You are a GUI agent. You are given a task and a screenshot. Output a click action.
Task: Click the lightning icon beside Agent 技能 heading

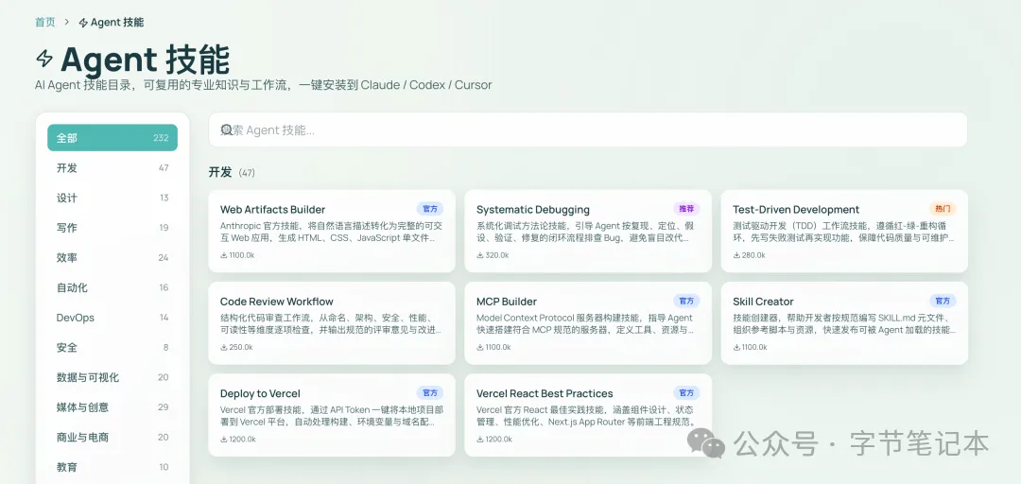coord(44,59)
